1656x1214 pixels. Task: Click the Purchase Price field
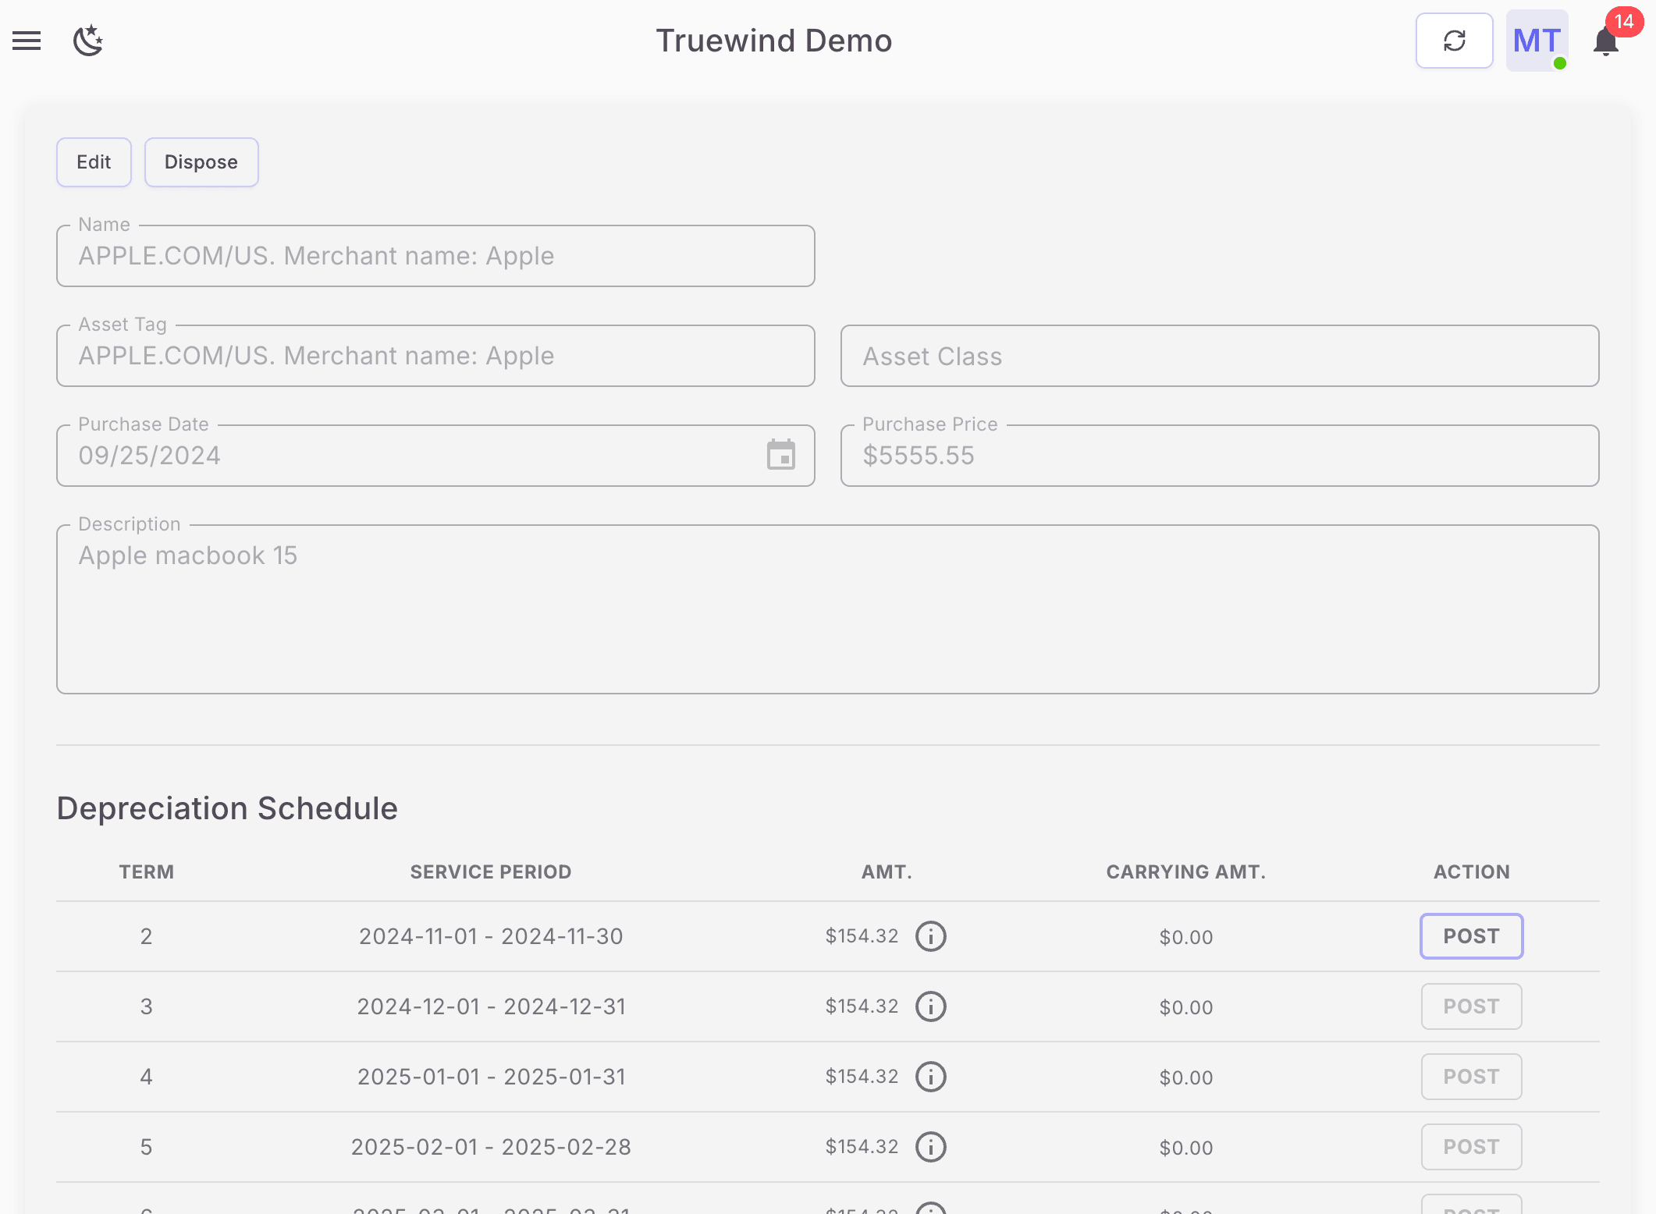(1220, 456)
